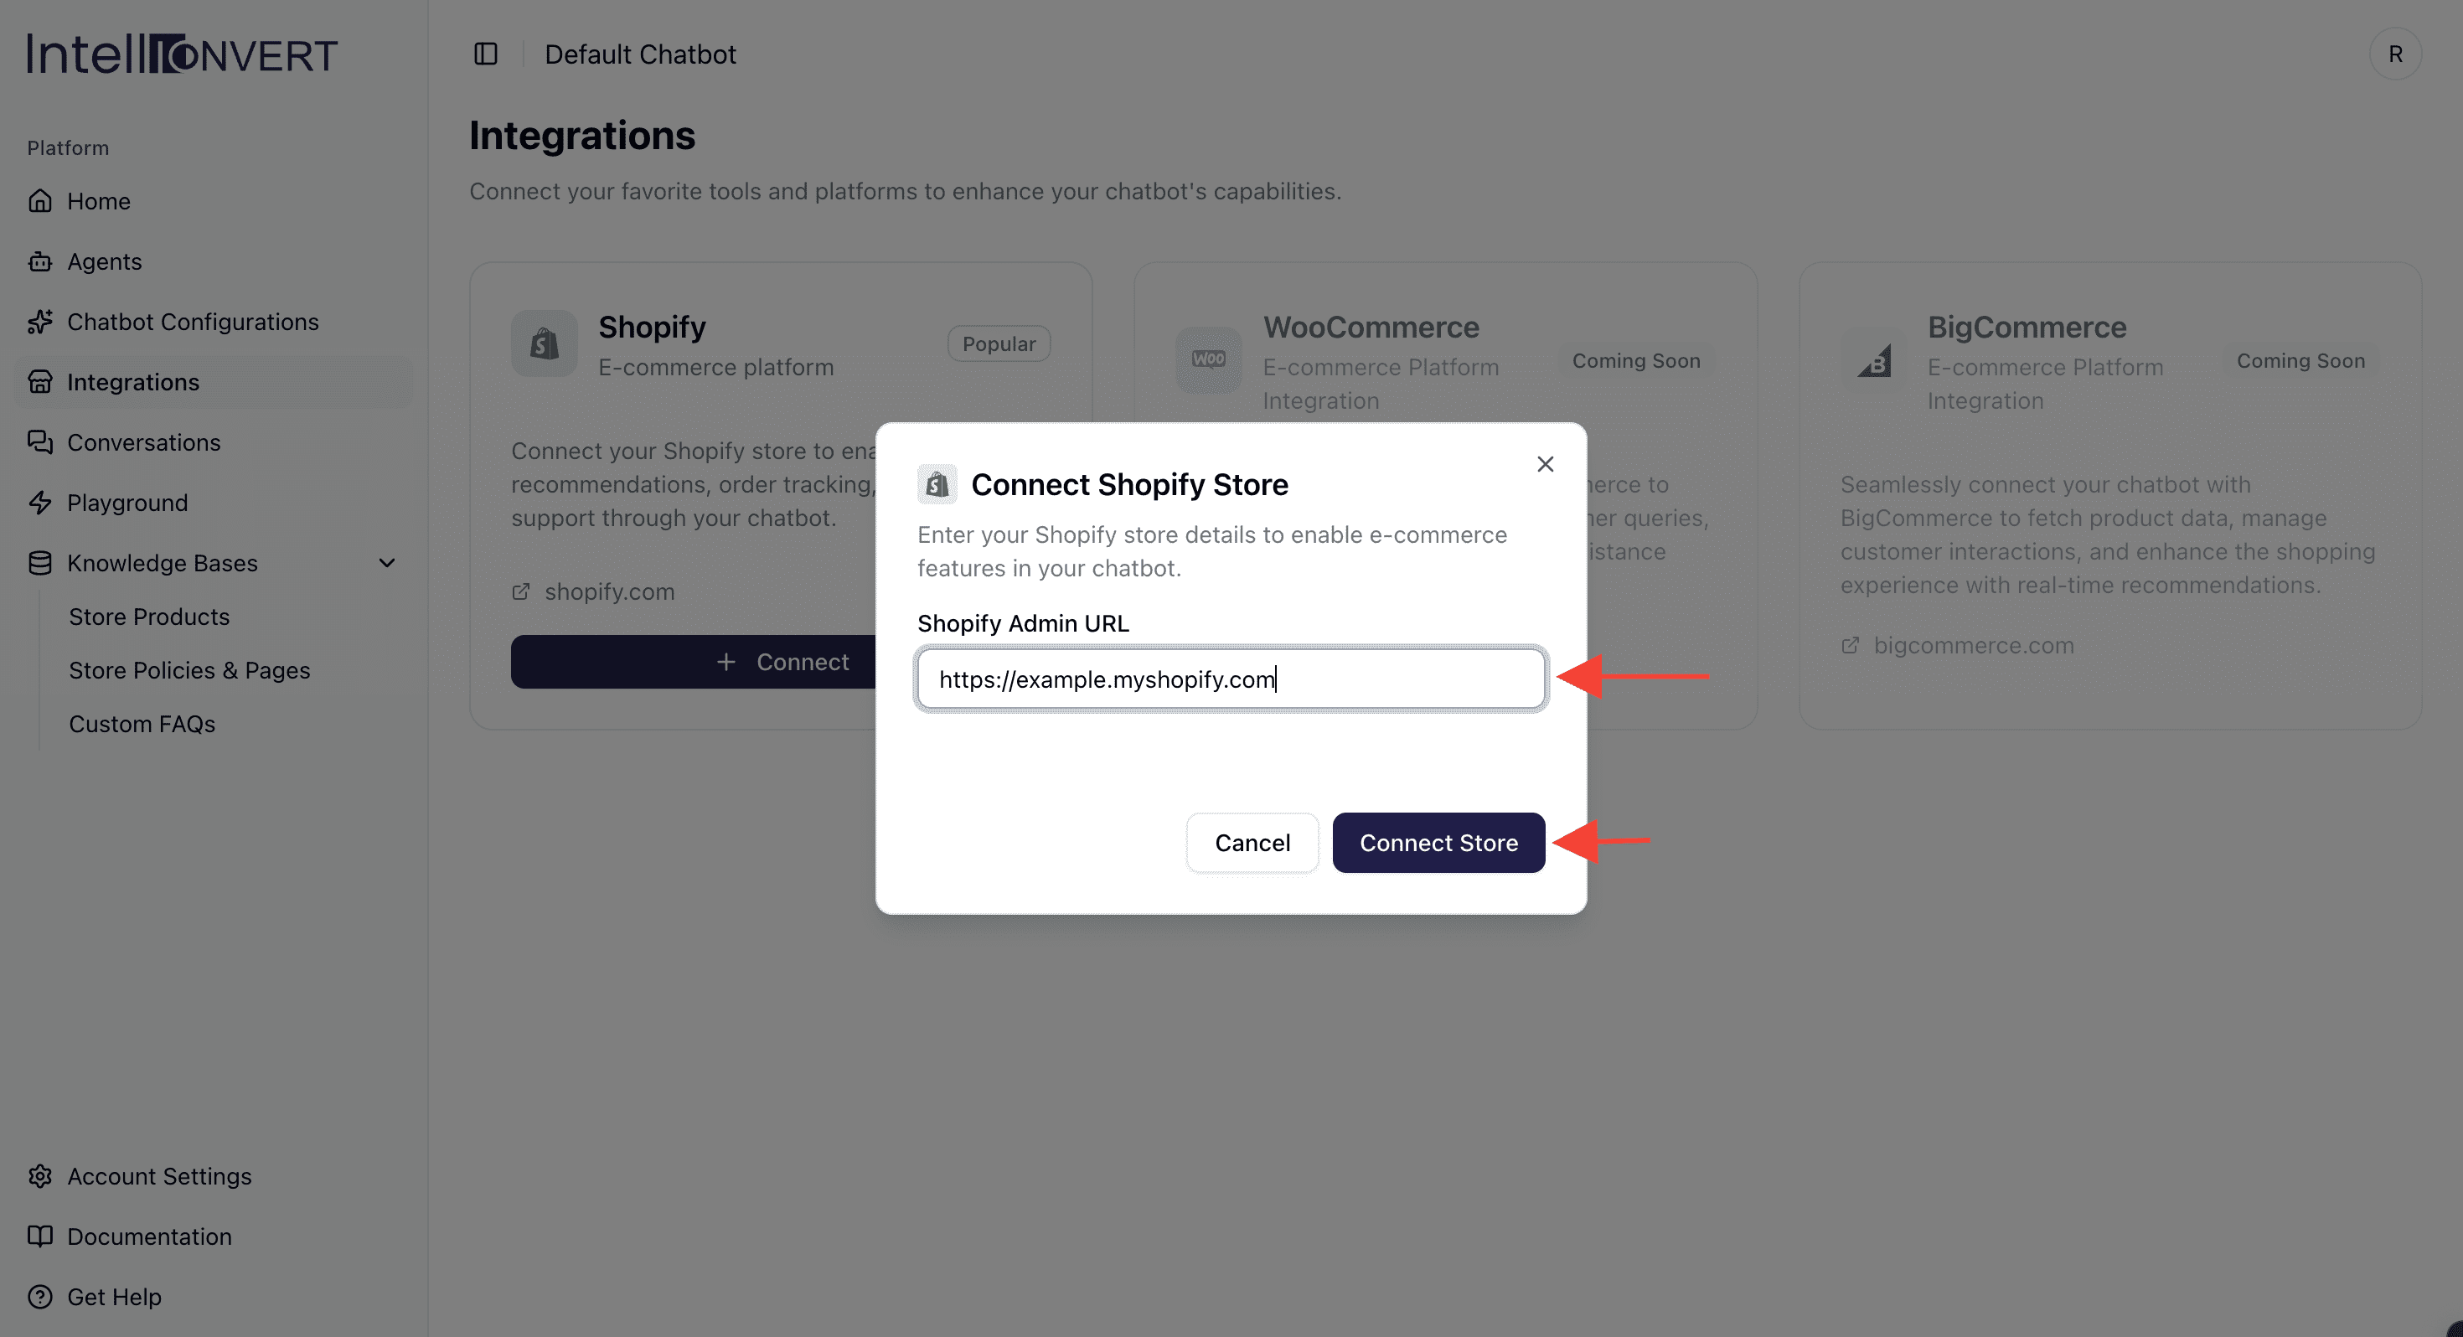Open the Get Help question icon

[40, 1296]
